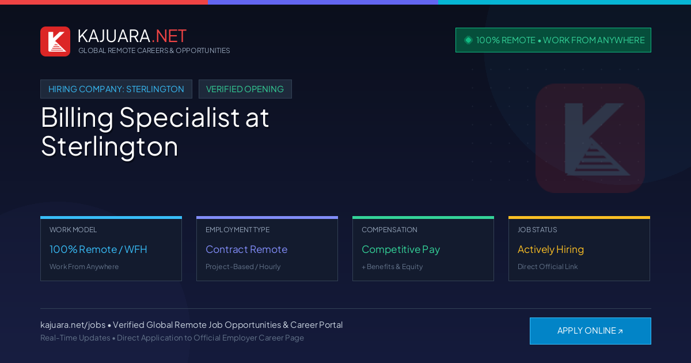Click the Billing Specialist at Sterlington headline
Screen dimensions: 691x363
155,132
